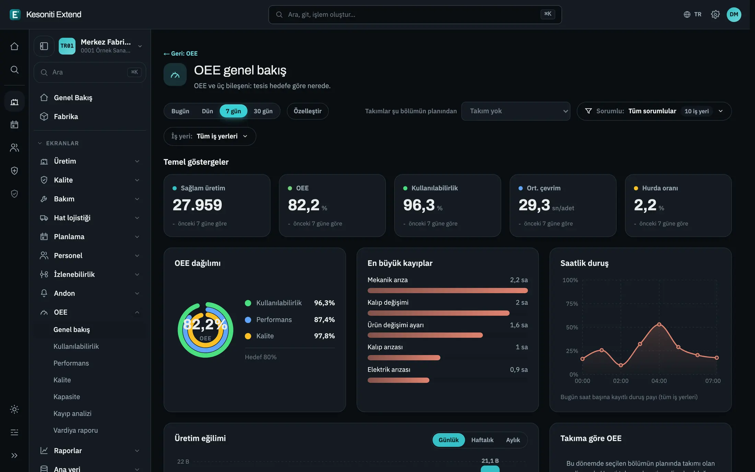Select the 30 gün time range
Screen dimensions: 755x472
pyautogui.click(x=263, y=111)
